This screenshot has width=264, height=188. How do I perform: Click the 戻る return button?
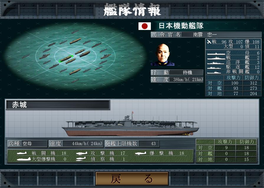tap(132, 178)
